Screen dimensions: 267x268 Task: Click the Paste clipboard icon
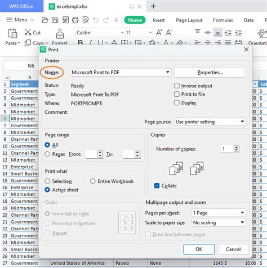pyautogui.click(x=12, y=33)
